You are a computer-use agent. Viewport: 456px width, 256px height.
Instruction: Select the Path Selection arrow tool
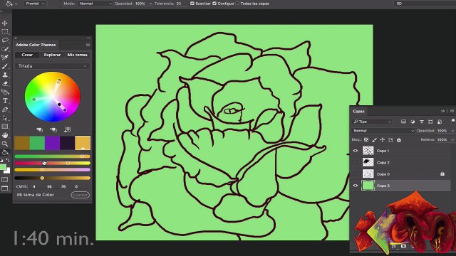5,118
